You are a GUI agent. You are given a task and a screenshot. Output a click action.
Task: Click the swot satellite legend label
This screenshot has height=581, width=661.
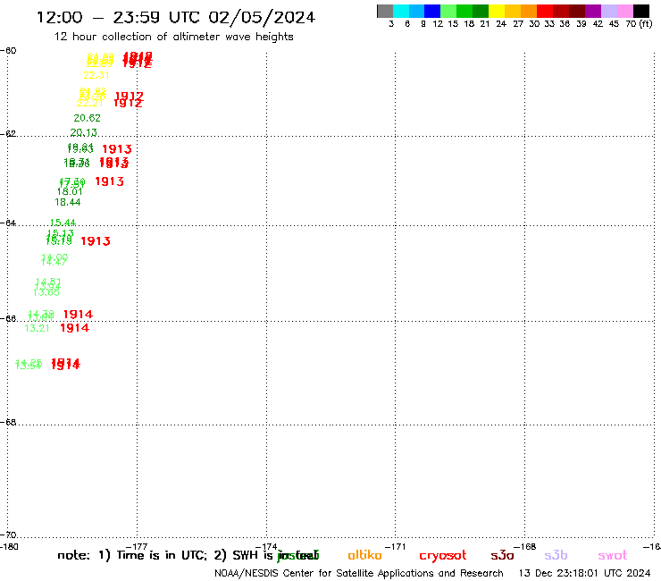click(x=613, y=555)
